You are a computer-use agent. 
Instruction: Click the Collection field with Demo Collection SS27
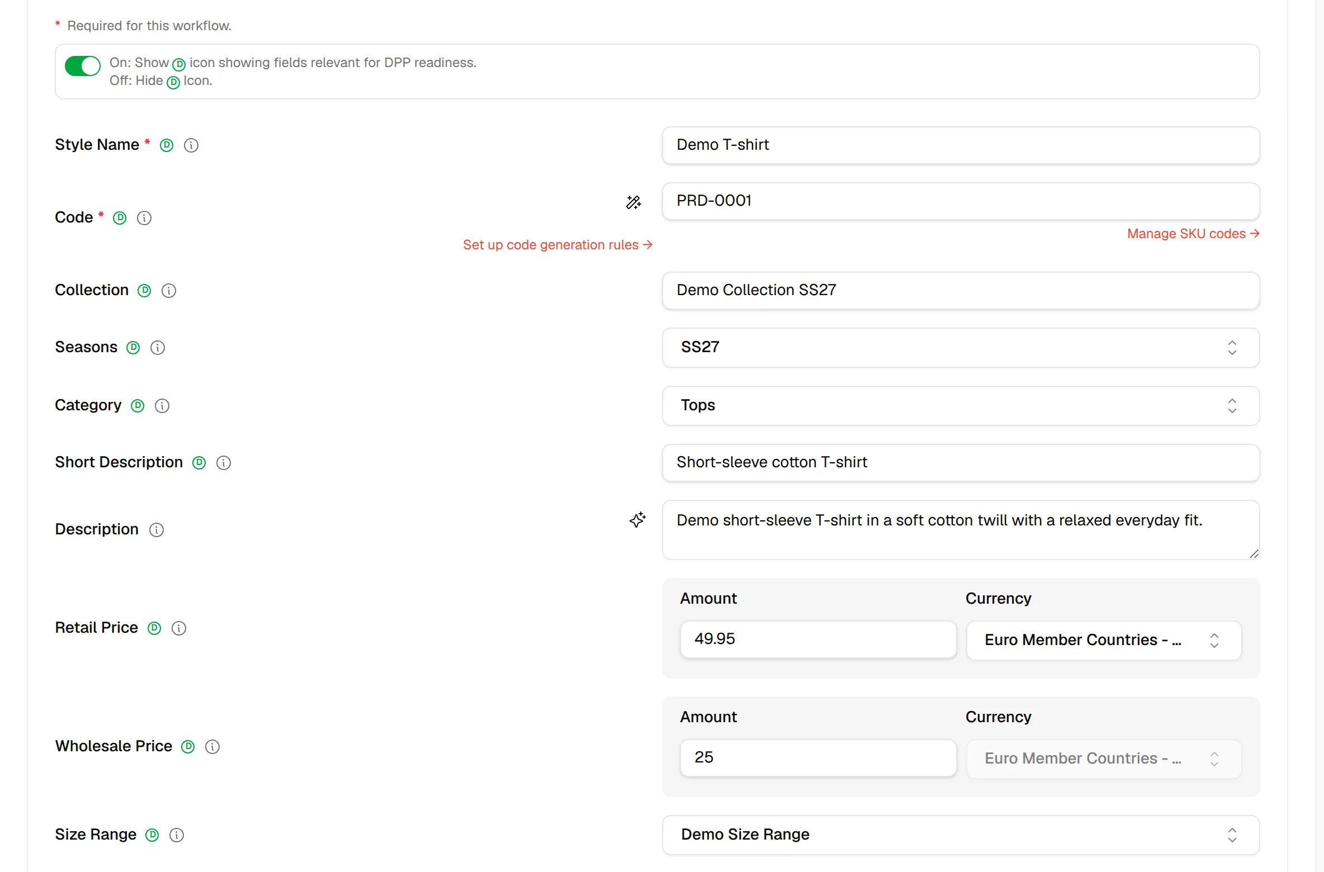[x=961, y=291]
